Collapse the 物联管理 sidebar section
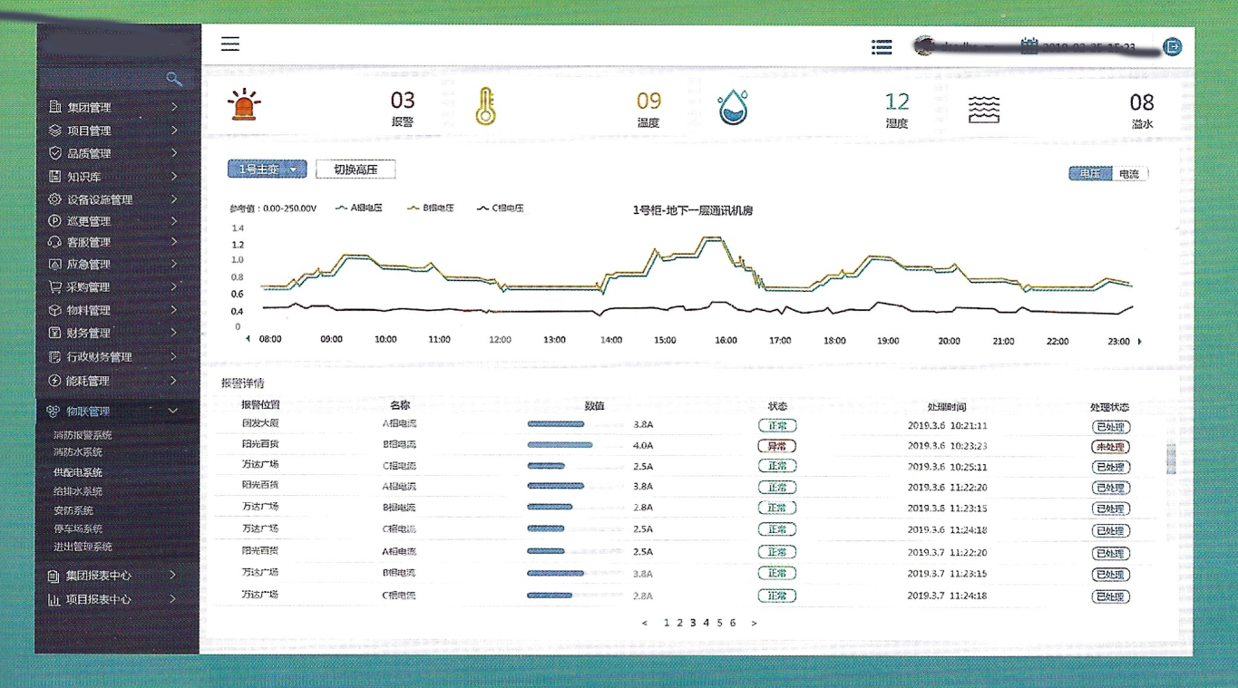 point(172,412)
